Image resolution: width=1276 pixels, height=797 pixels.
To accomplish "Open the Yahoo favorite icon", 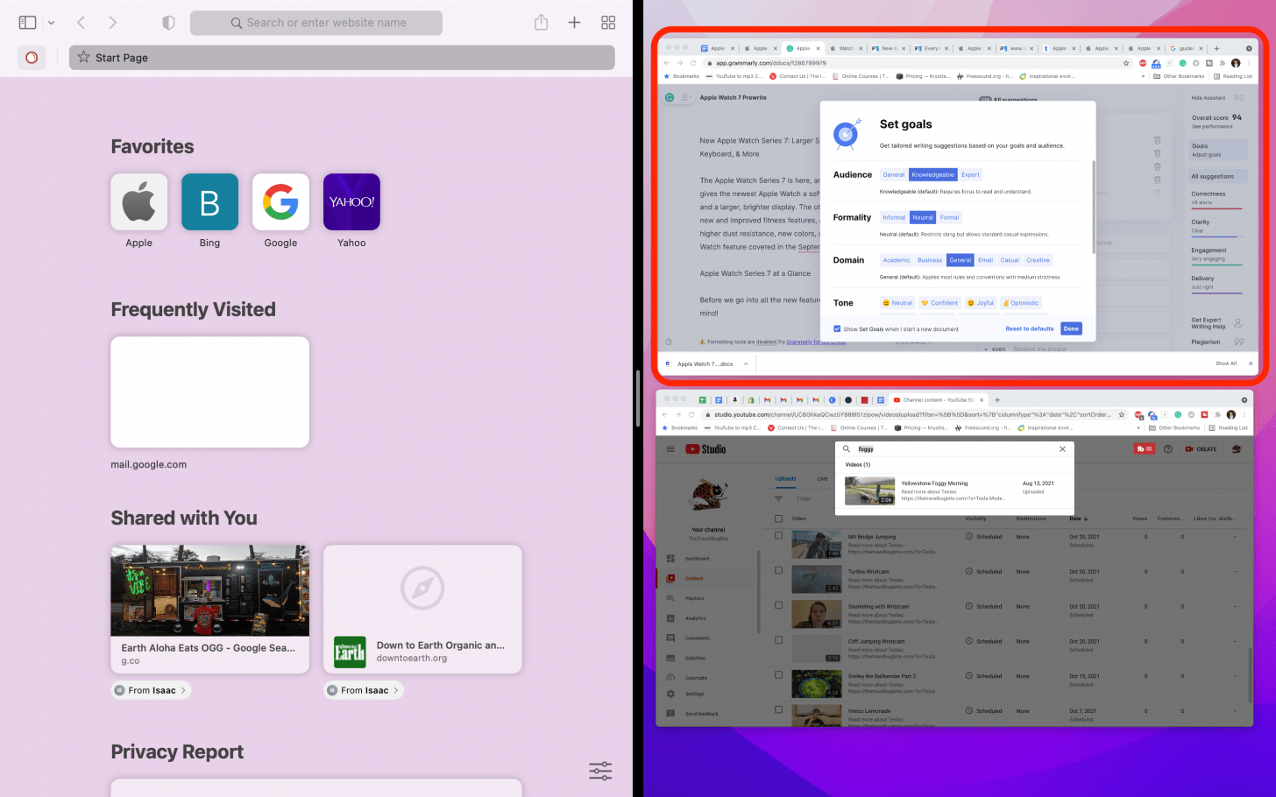I will click(x=351, y=202).
